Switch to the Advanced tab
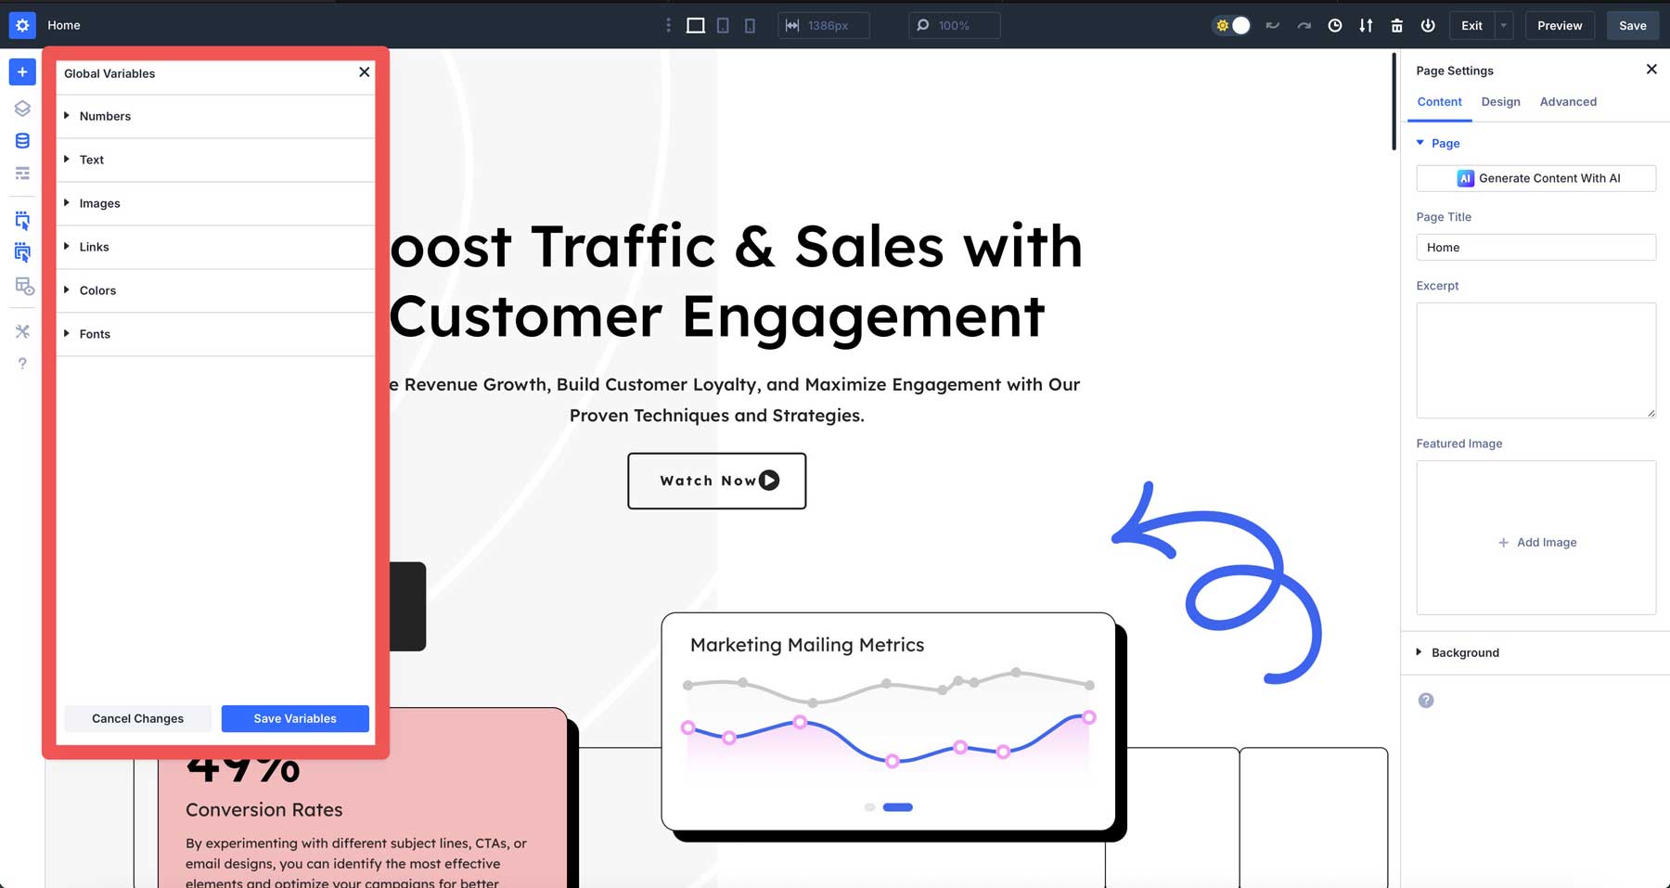 1568,102
